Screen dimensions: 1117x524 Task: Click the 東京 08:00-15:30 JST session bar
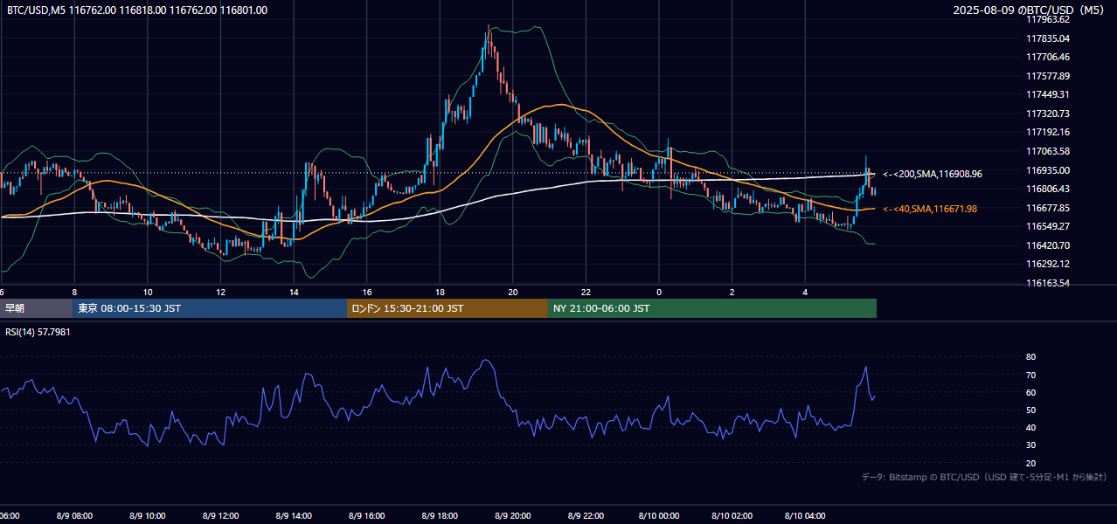point(210,308)
